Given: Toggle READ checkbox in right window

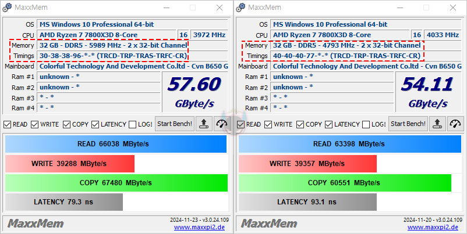Looking at the screenshot, I should 240,124.
